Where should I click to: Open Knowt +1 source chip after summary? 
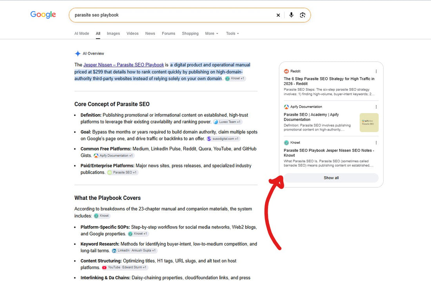click(235, 78)
